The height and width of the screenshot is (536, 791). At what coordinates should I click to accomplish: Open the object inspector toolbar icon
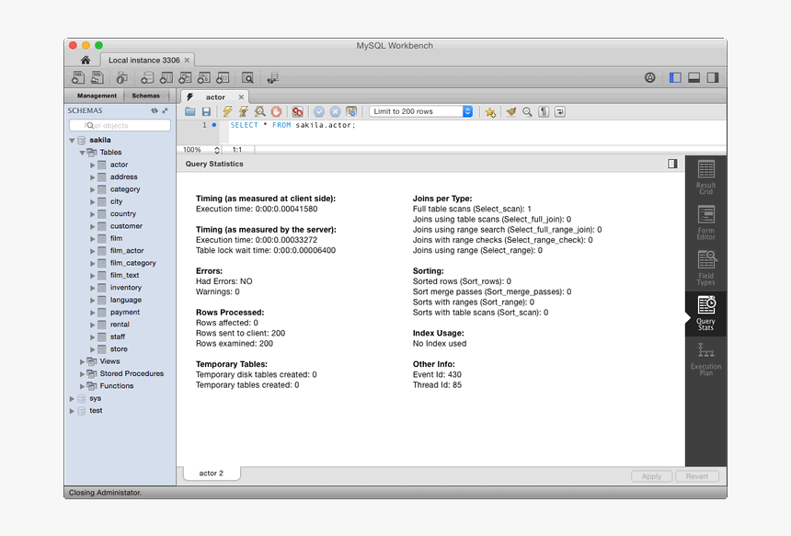tap(121, 77)
